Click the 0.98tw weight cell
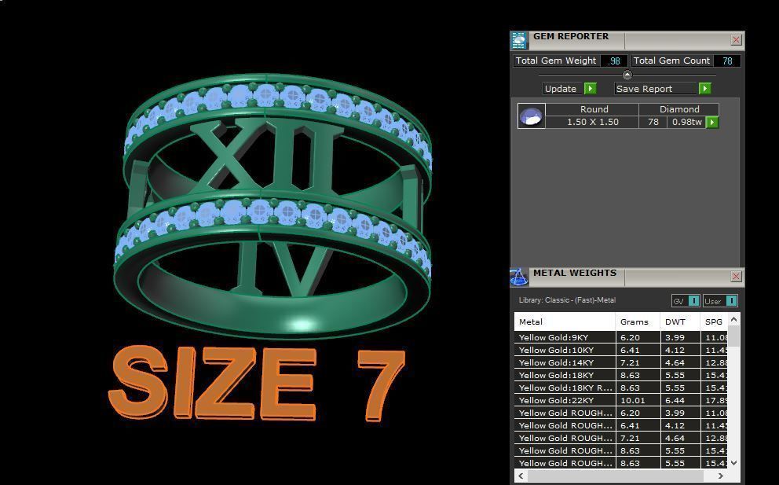This screenshot has width=779, height=485. (687, 122)
